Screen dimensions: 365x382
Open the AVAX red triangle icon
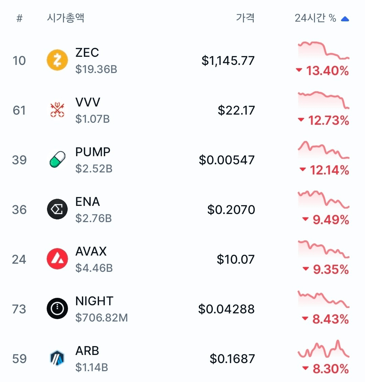pyautogui.click(x=57, y=259)
